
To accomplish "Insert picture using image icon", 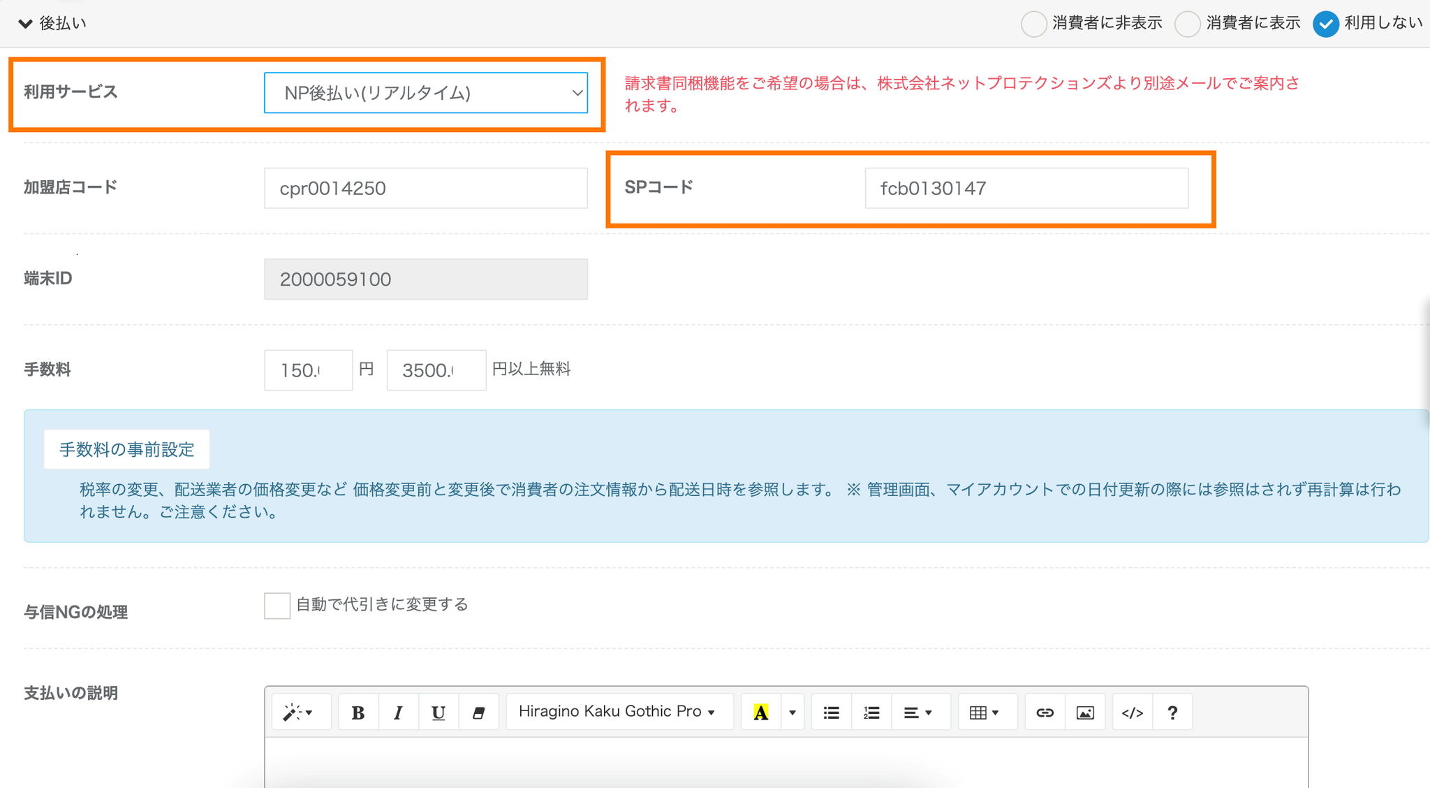I will (1085, 713).
